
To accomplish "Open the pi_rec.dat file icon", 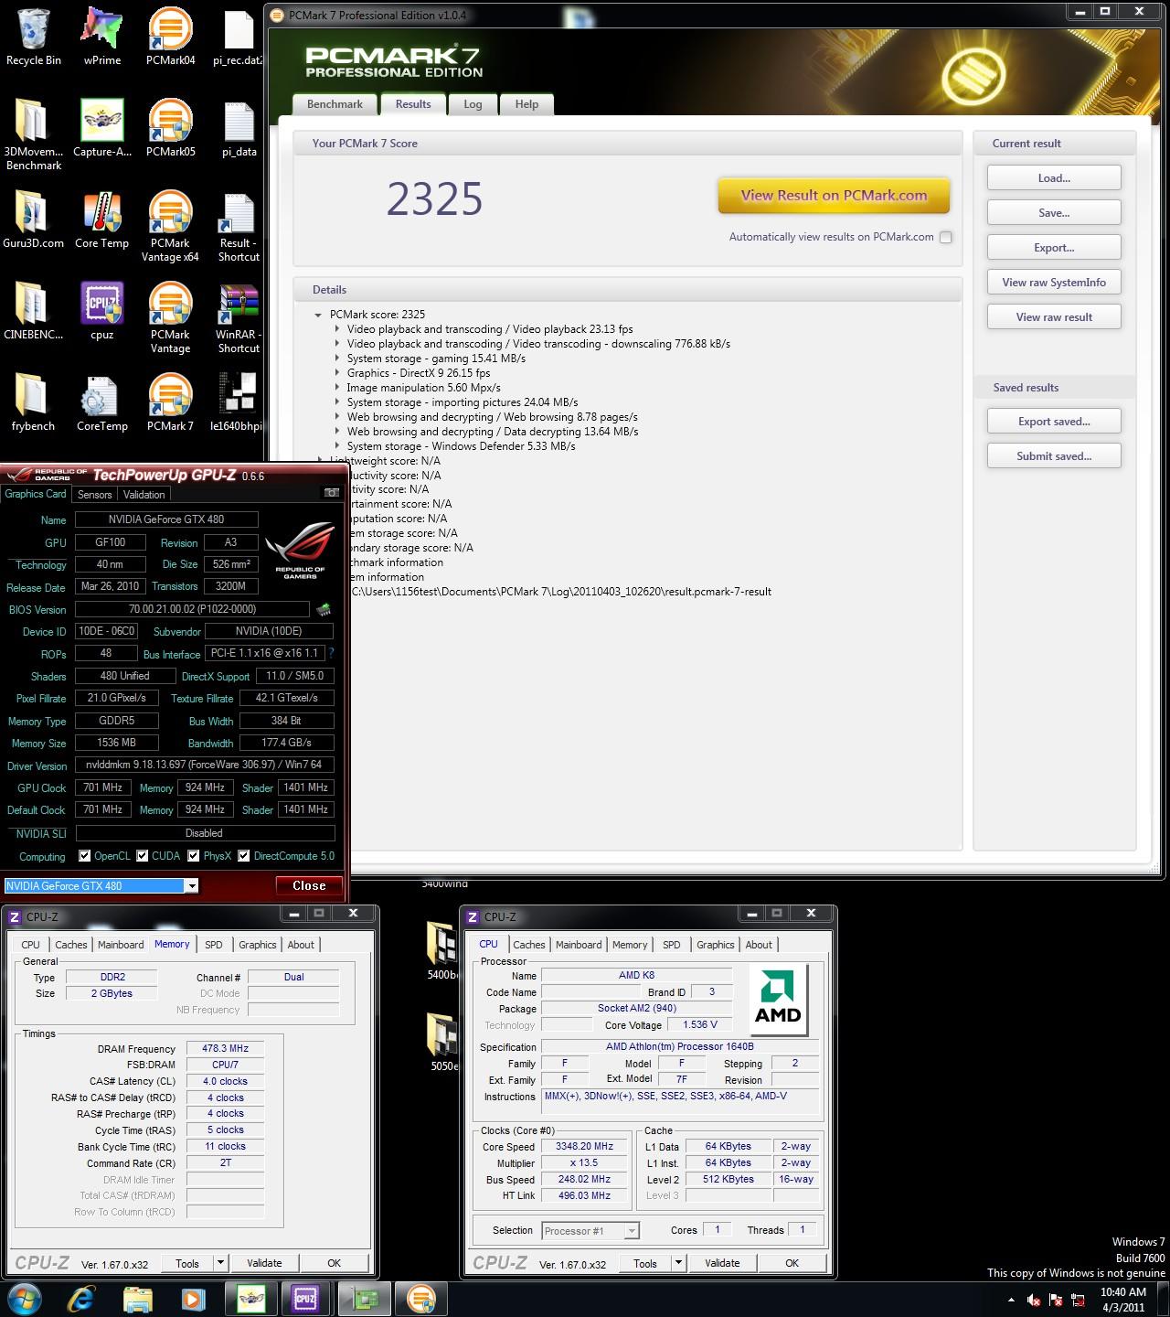I will pyautogui.click(x=239, y=37).
